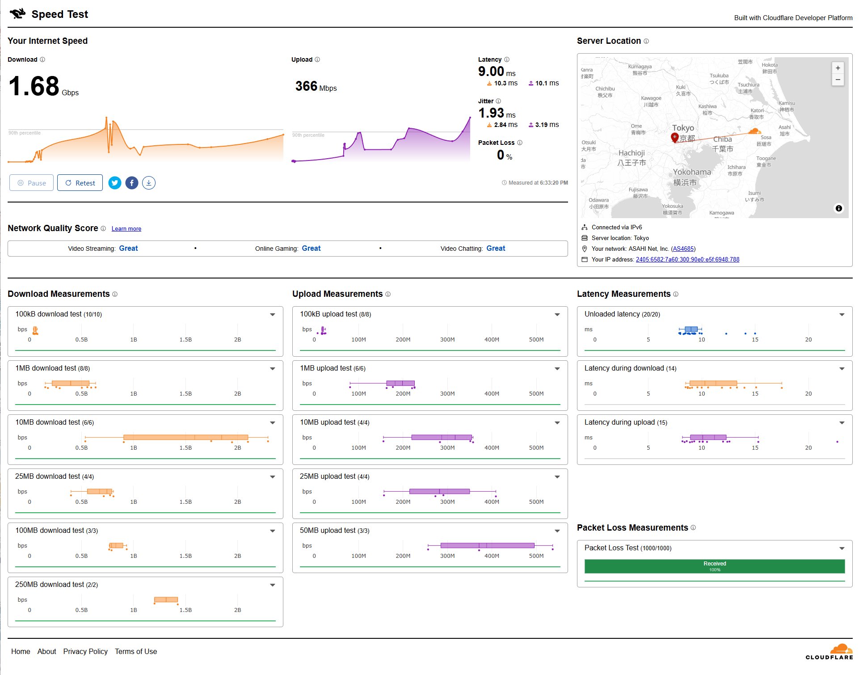Expand the Unloaded latency panel
This screenshot has height=675, width=859.
coord(842,315)
